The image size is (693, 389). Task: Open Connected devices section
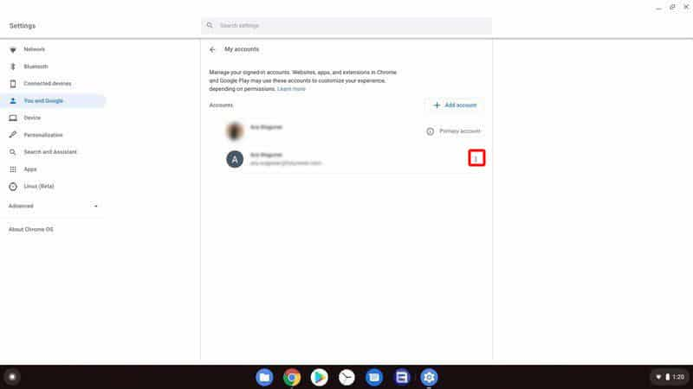[47, 84]
